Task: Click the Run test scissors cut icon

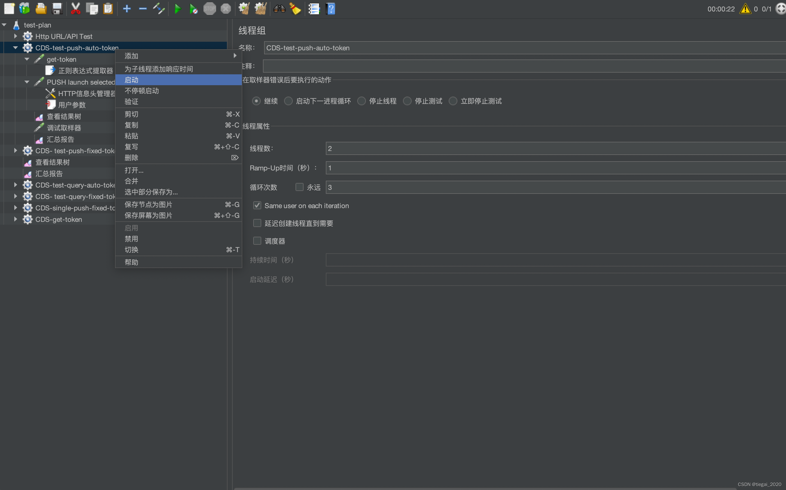Action: pos(75,8)
